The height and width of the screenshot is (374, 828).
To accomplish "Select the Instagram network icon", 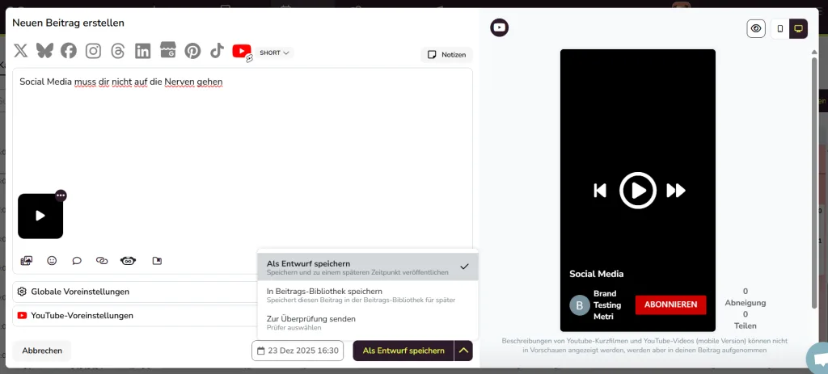I will (94, 51).
